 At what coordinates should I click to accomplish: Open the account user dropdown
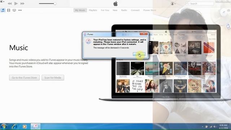(x=173, y=4)
